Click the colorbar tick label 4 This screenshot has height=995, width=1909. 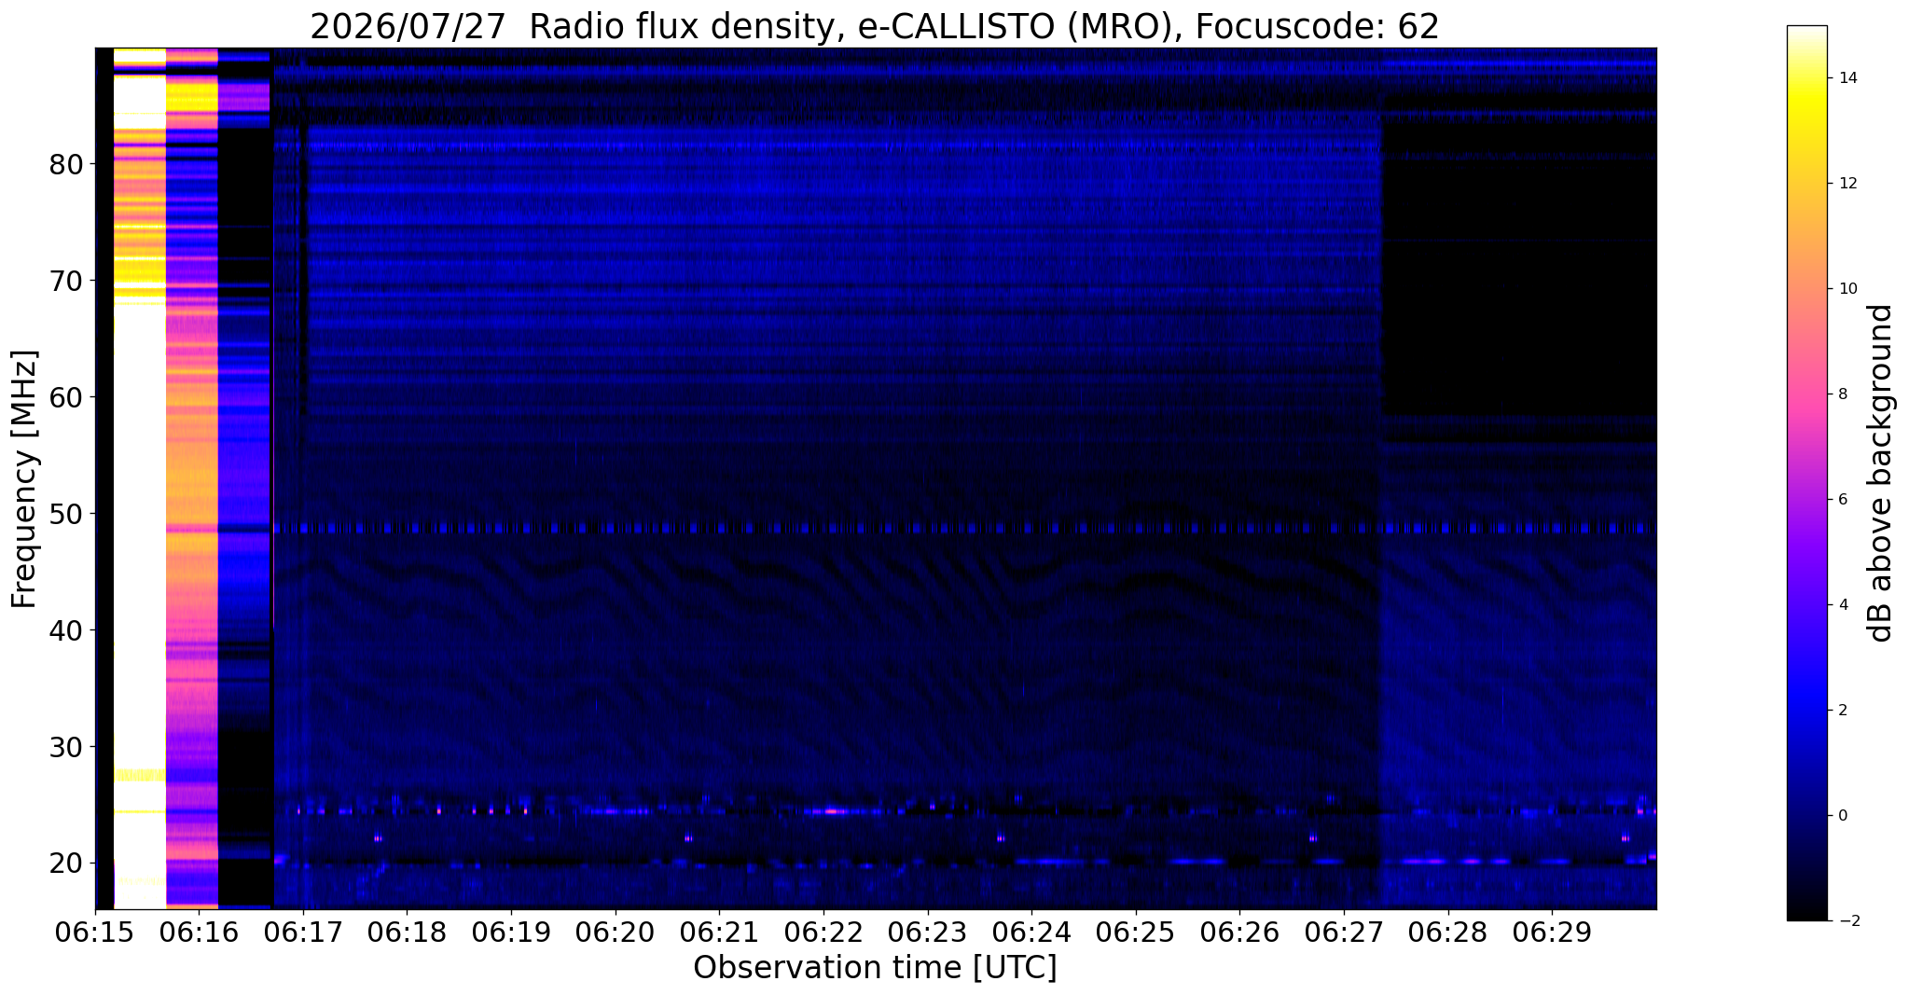(1842, 605)
